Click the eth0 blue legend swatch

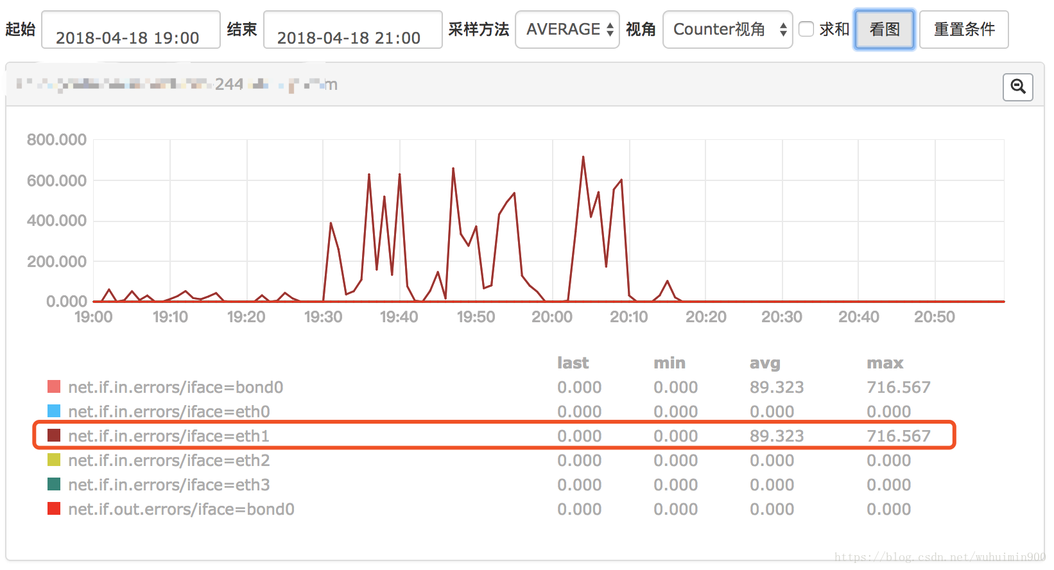coord(54,411)
